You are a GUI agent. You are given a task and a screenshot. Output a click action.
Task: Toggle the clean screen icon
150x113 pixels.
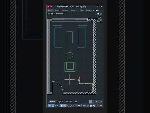pos(98,106)
